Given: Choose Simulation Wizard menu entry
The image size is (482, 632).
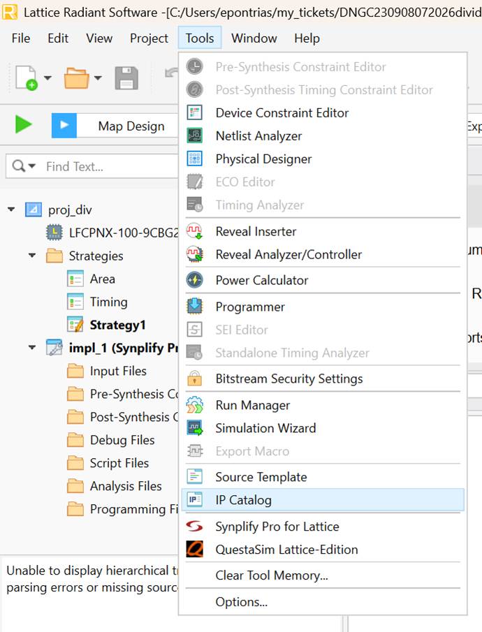Looking at the screenshot, I should coord(323,427).
